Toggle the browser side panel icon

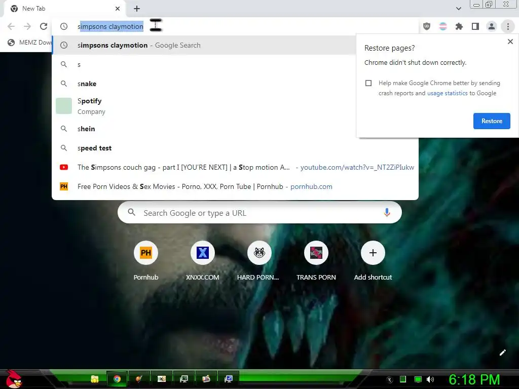(x=475, y=26)
